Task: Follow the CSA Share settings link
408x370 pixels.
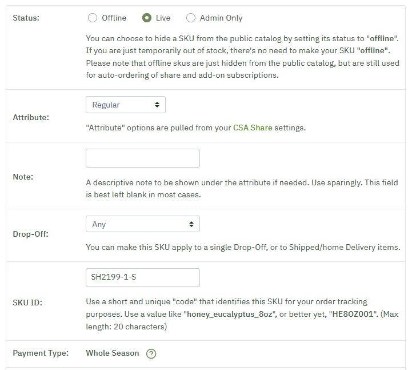Action: tap(253, 128)
